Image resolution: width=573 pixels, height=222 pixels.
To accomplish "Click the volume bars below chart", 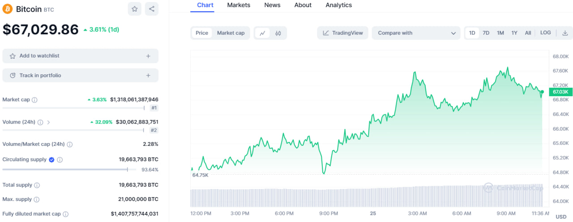I will 367,195.
